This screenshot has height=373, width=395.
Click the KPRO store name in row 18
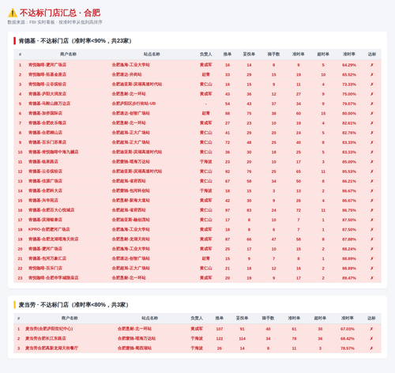(49, 229)
